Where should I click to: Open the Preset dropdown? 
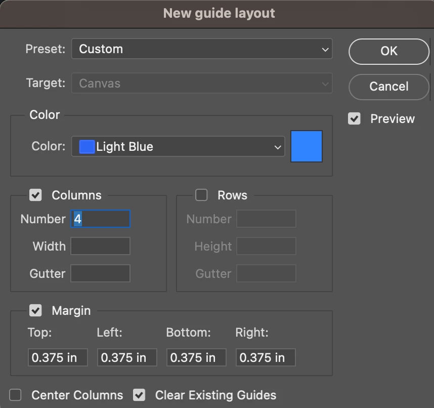(x=201, y=49)
